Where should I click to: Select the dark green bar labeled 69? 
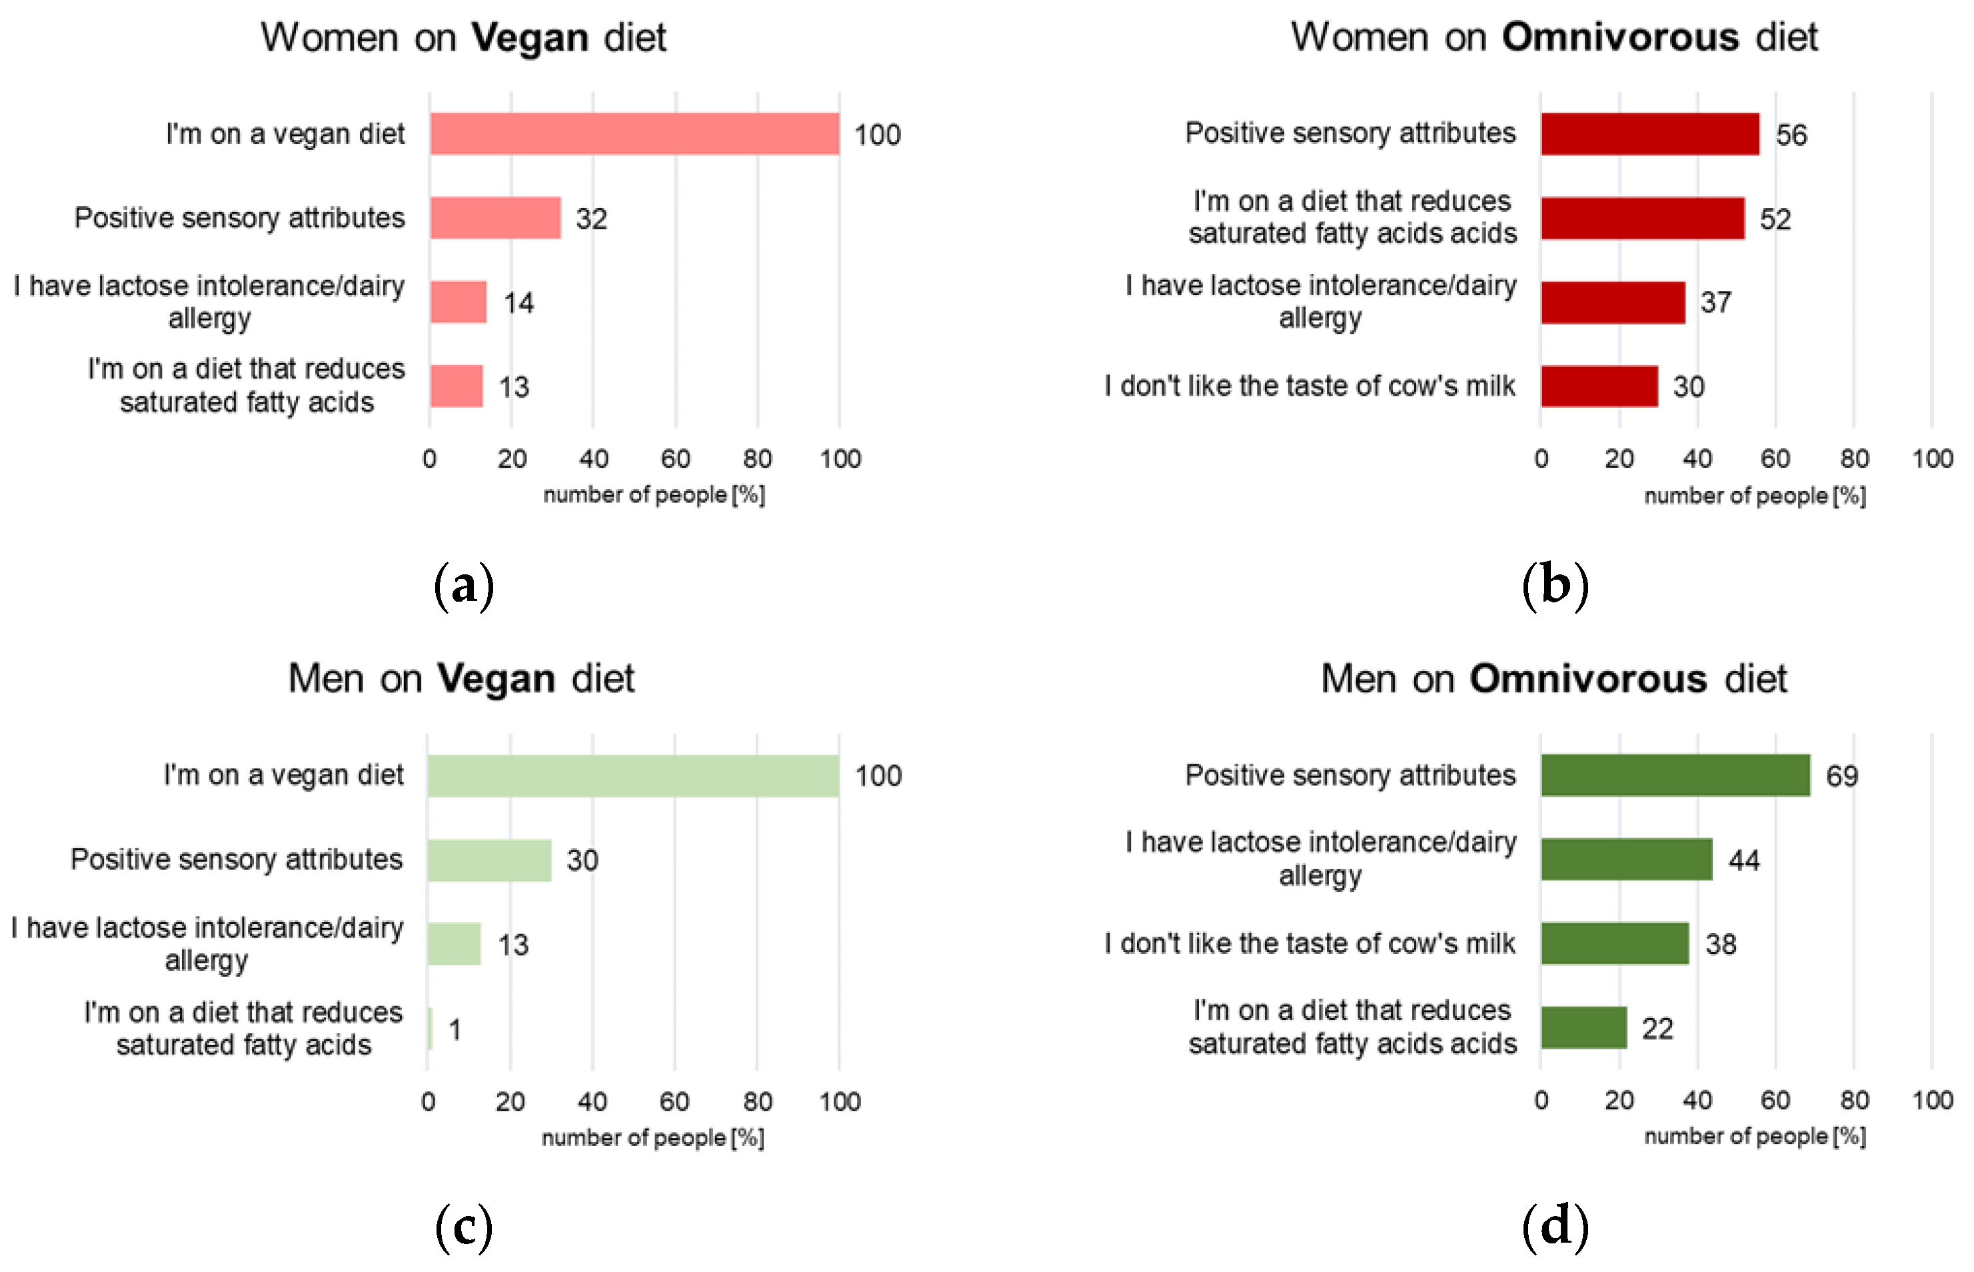[1675, 776]
